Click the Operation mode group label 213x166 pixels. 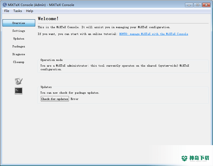[x=51, y=60]
